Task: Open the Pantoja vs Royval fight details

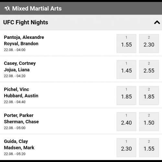Action: [58, 43]
